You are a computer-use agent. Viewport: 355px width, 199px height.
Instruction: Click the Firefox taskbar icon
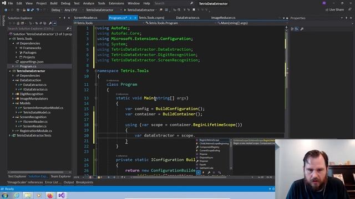(x=50, y=195)
